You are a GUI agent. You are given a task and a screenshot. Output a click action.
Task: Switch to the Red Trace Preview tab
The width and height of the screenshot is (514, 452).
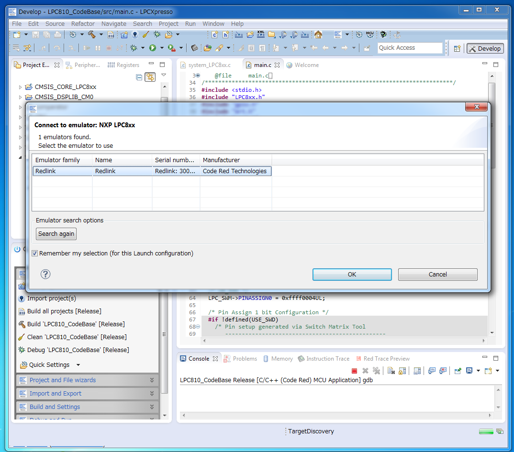[383, 359]
